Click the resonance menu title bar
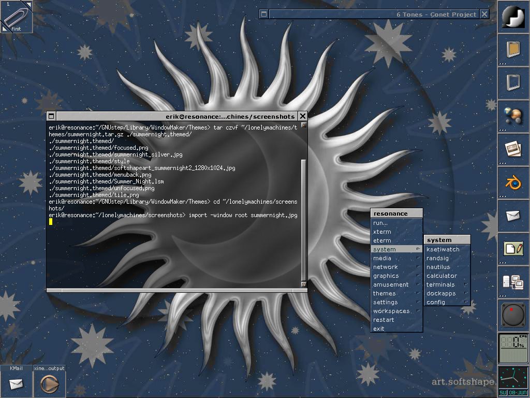Screen dimensions: 530x398 click(397, 213)
